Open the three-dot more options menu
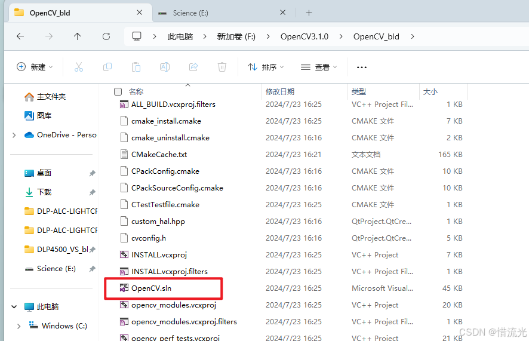This screenshot has width=529, height=341. pos(362,67)
